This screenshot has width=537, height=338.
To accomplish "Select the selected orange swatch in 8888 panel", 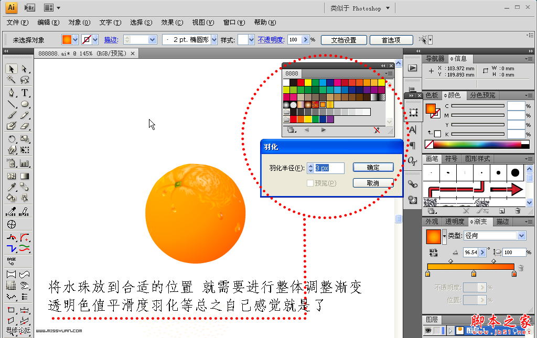I will tap(323, 105).
